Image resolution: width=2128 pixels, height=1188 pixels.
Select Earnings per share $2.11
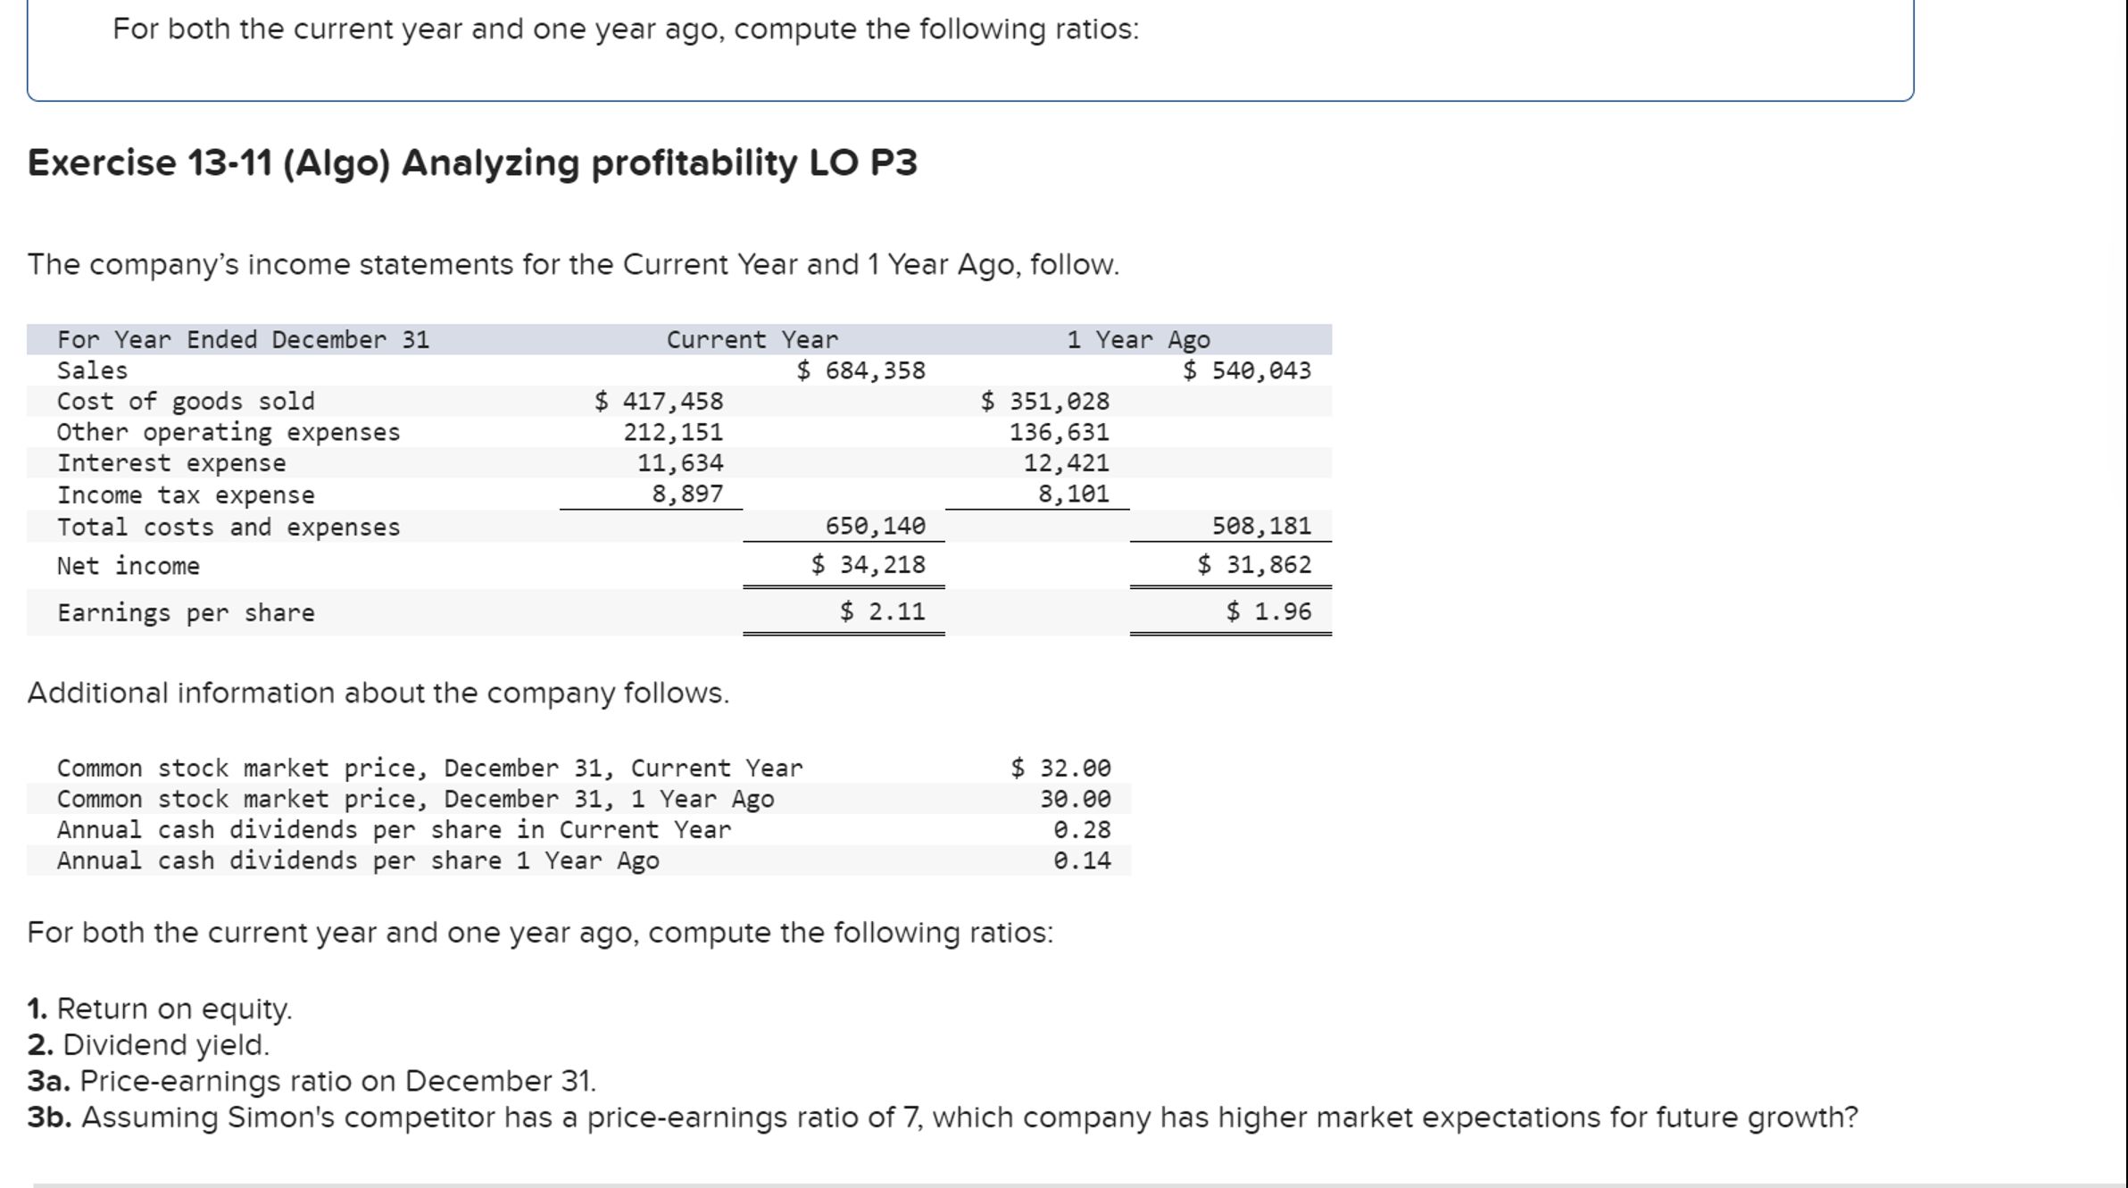877,611
